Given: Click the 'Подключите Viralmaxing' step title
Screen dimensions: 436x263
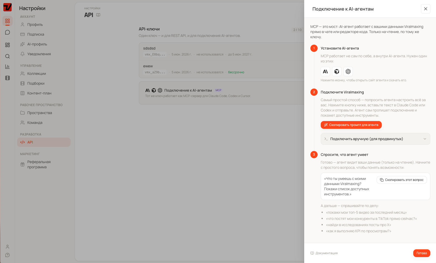Looking at the screenshot, I should (x=342, y=92).
